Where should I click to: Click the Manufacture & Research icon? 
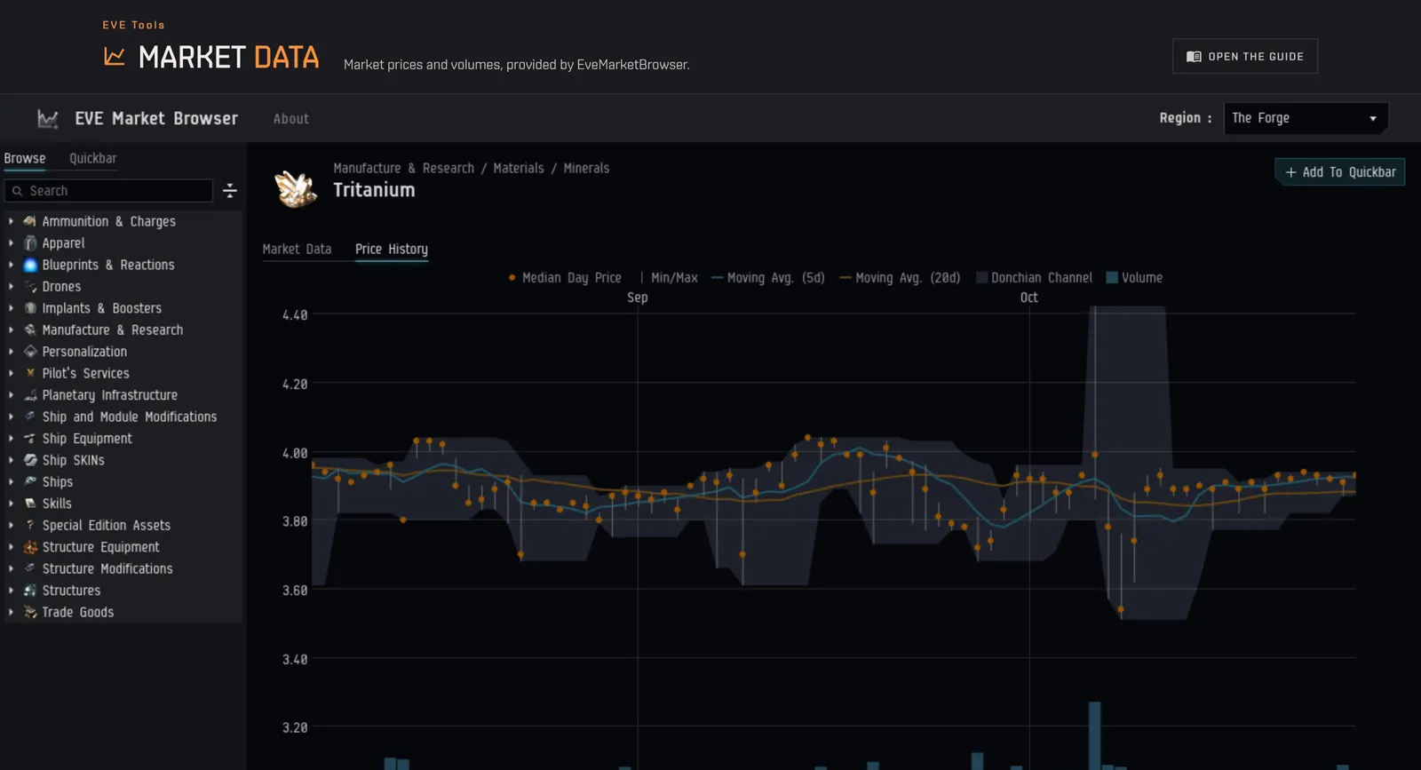pos(30,329)
